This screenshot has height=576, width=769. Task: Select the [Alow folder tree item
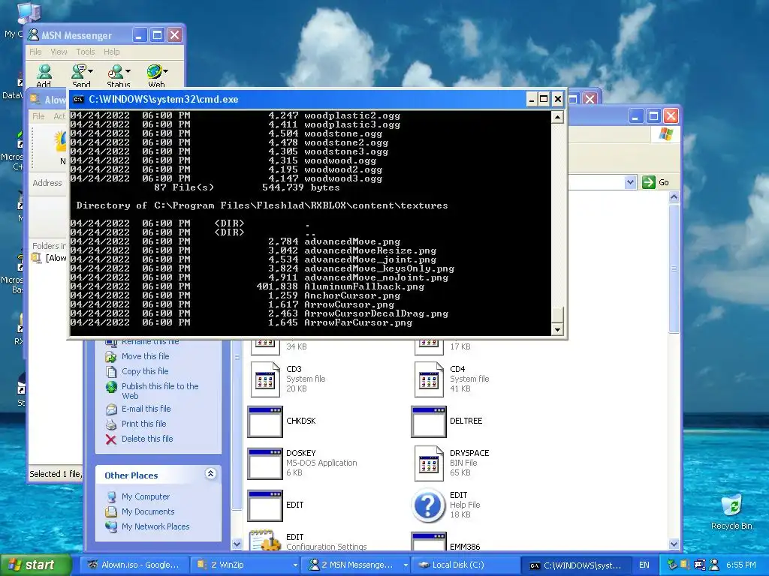[x=49, y=258]
